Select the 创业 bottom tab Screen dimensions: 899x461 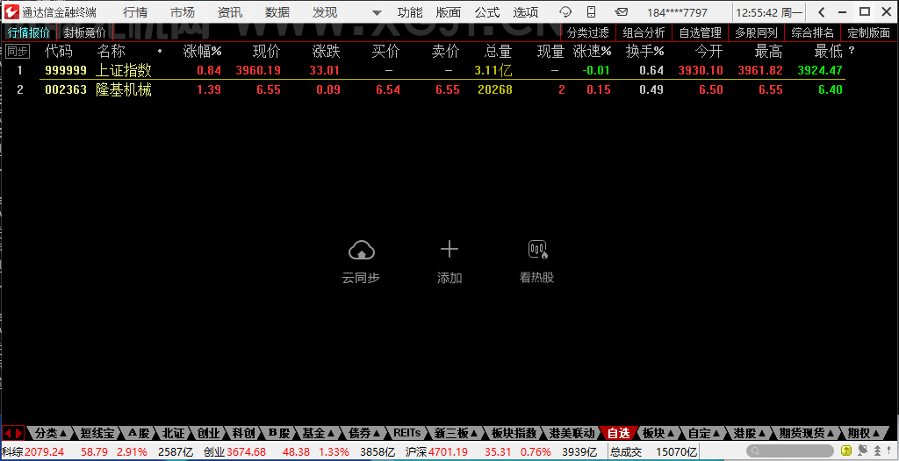tap(208, 433)
